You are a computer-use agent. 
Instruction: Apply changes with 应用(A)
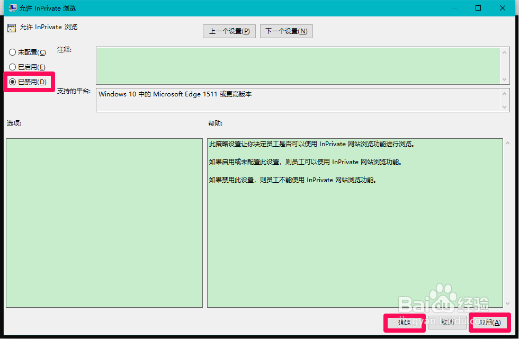pos(490,323)
